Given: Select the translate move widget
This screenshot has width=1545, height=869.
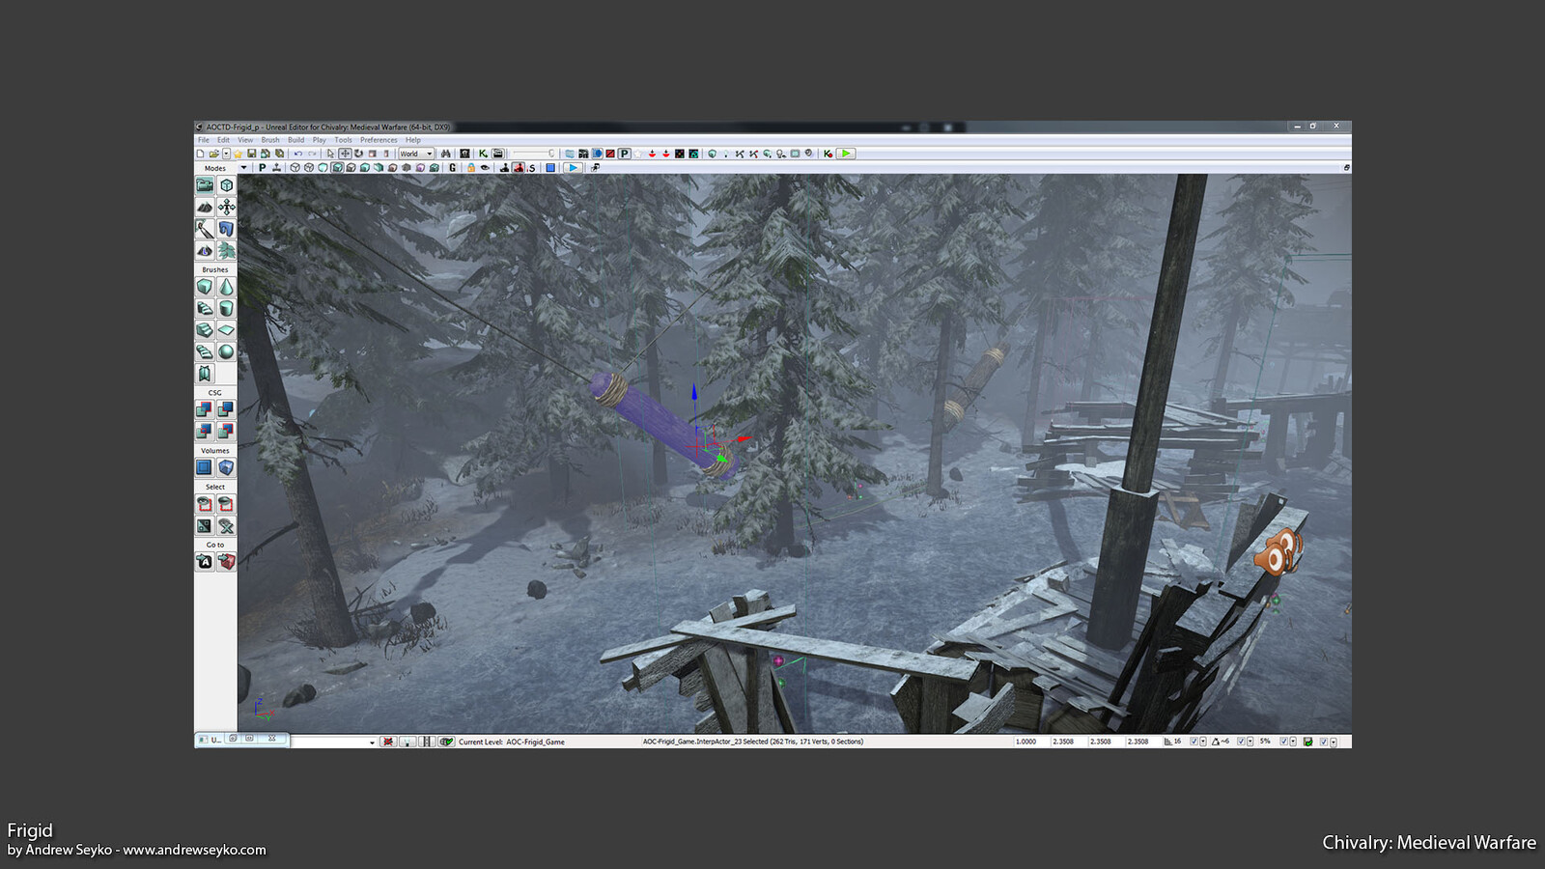Looking at the screenshot, I should [x=345, y=154].
